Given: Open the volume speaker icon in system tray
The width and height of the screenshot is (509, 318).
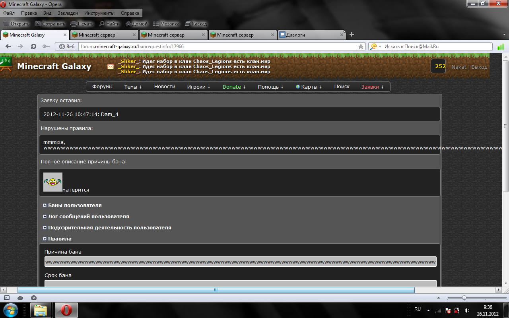Looking at the screenshot, I should pyautogui.click(x=467, y=310).
